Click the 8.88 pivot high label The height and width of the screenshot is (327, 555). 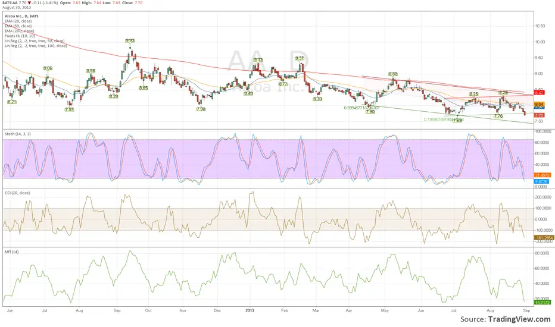click(393, 74)
